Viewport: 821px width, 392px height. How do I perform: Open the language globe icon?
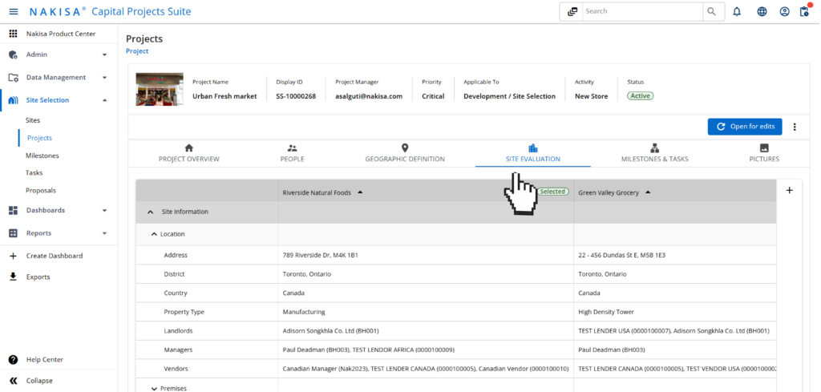[x=762, y=12]
